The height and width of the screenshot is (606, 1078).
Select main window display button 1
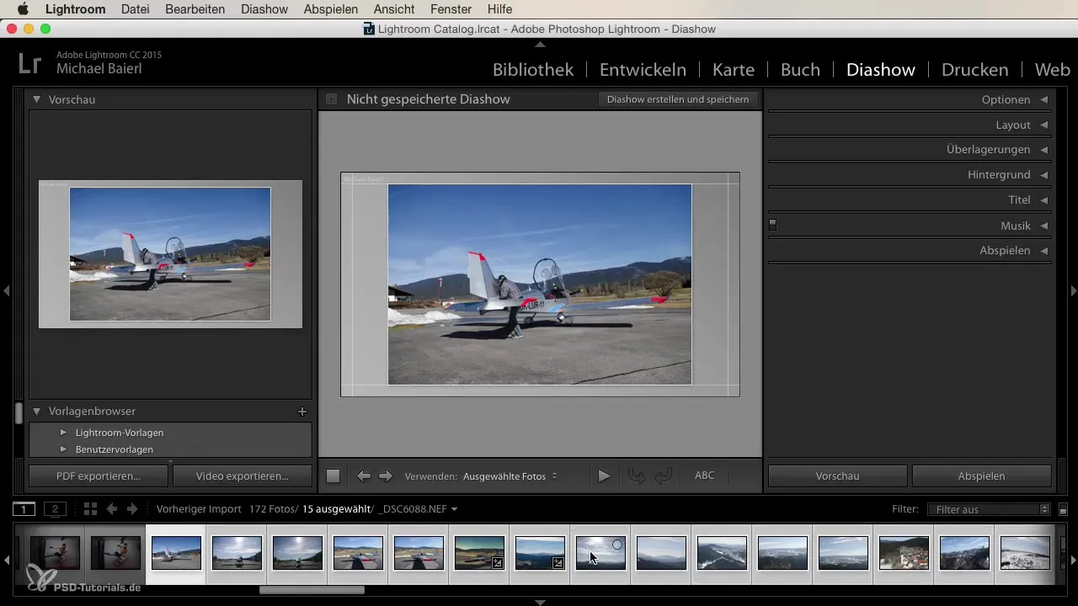[24, 509]
